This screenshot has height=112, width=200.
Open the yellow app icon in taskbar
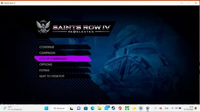click(134, 108)
